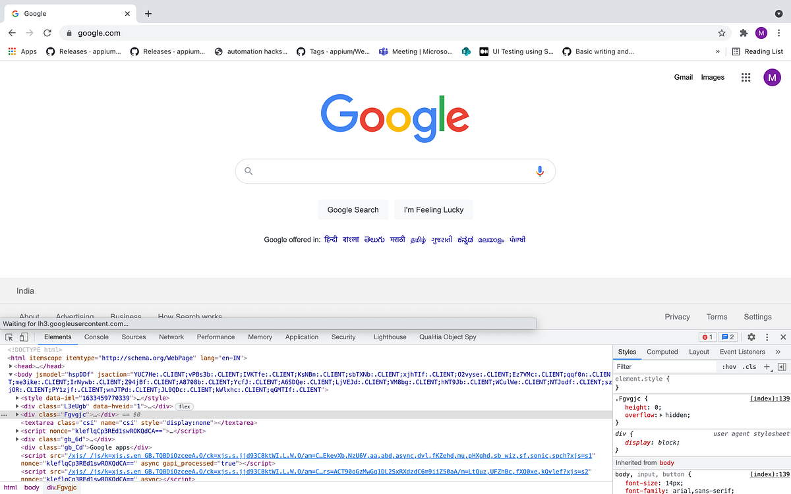Open Event Listeners sidebar tab
Image resolution: width=791 pixels, height=494 pixels.
pos(742,352)
